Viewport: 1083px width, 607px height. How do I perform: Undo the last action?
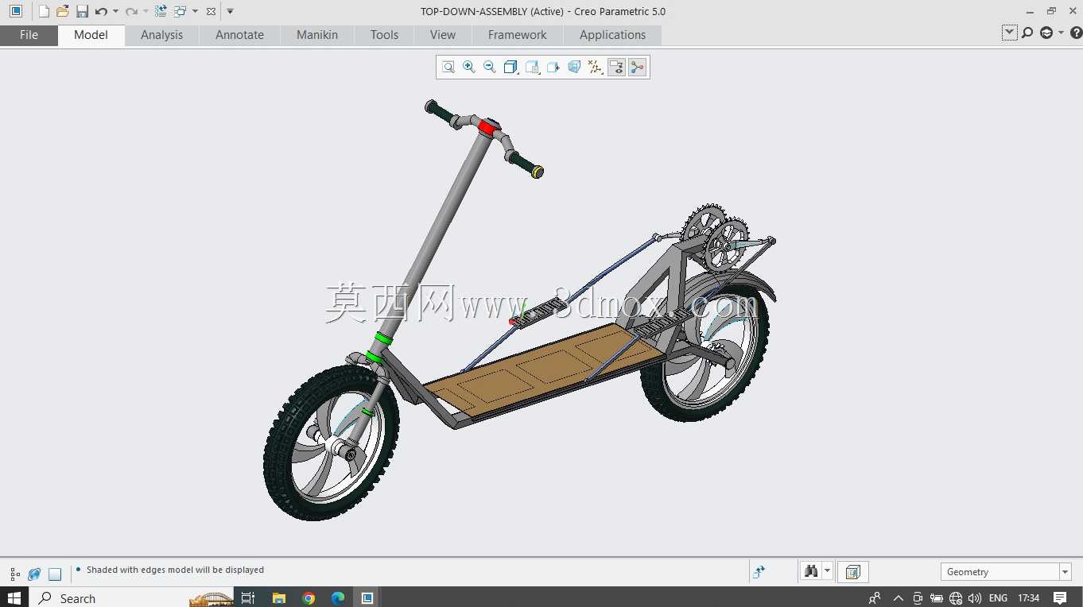[x=101, y=11]
